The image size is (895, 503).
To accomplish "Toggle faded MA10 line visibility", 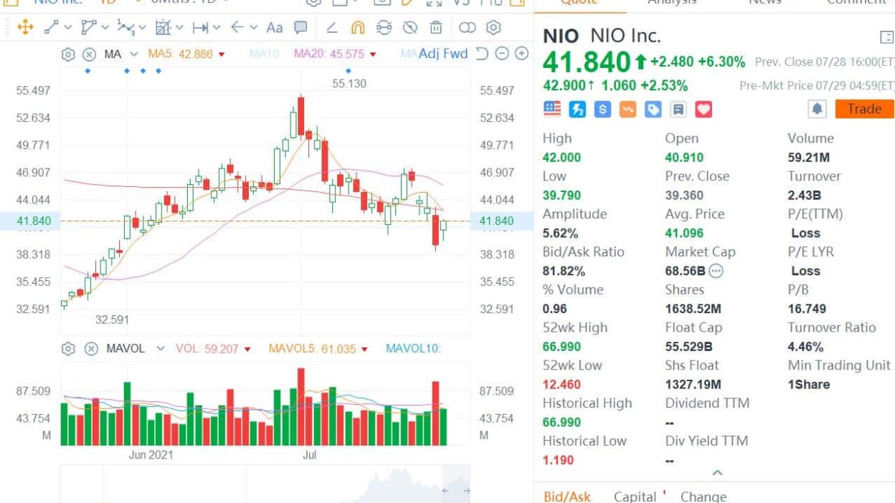I will (x=263, y=54).
